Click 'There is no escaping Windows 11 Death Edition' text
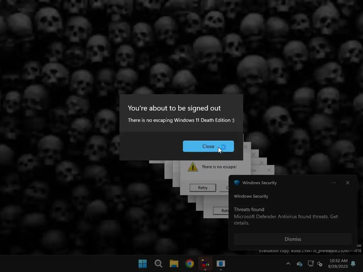The image size is (363, 272). [x=181, y=120]
